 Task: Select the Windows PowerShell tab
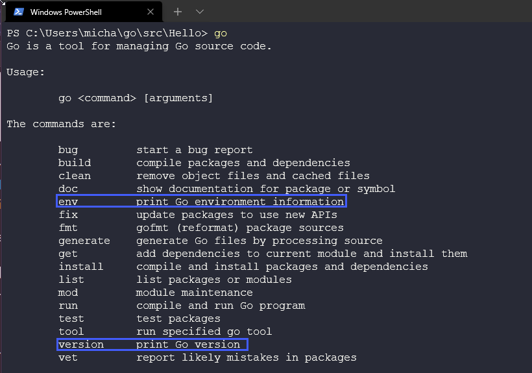[x=71, y=12]
